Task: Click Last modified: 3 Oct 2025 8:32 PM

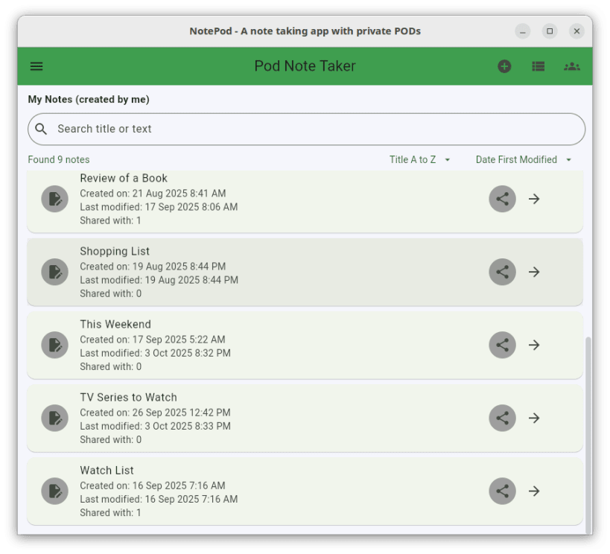Action: (x=155, y=353)
